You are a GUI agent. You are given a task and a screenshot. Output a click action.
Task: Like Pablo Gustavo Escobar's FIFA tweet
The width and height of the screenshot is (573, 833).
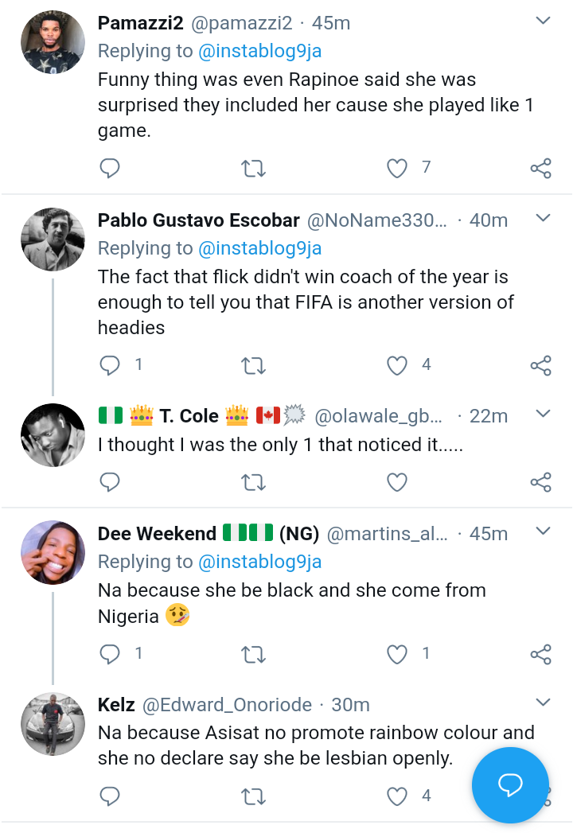396,365
